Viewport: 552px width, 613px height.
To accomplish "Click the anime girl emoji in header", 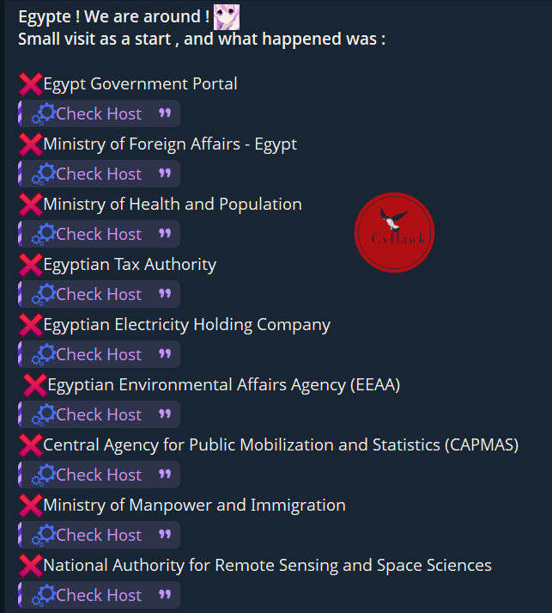I will click(227, 17).
